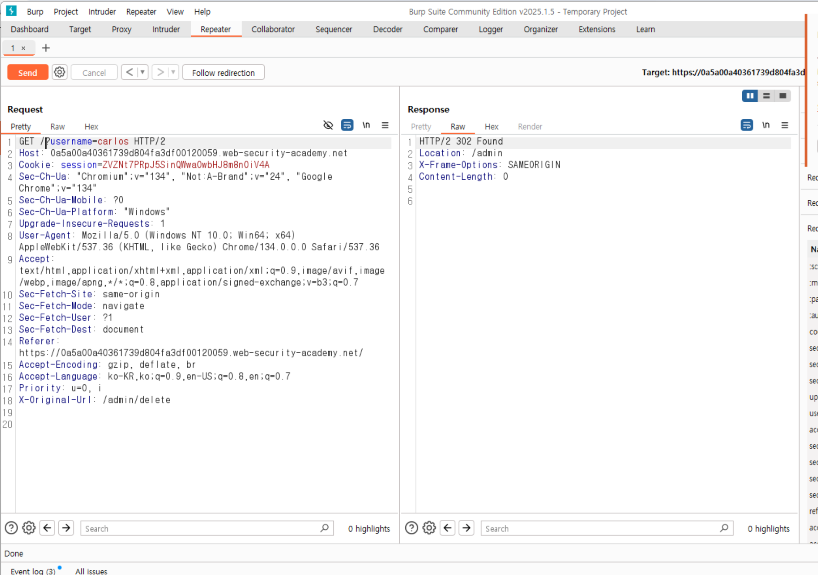Click Follow redirection button
This screenshot has width=818, height=575.
(x=223, y=73)
